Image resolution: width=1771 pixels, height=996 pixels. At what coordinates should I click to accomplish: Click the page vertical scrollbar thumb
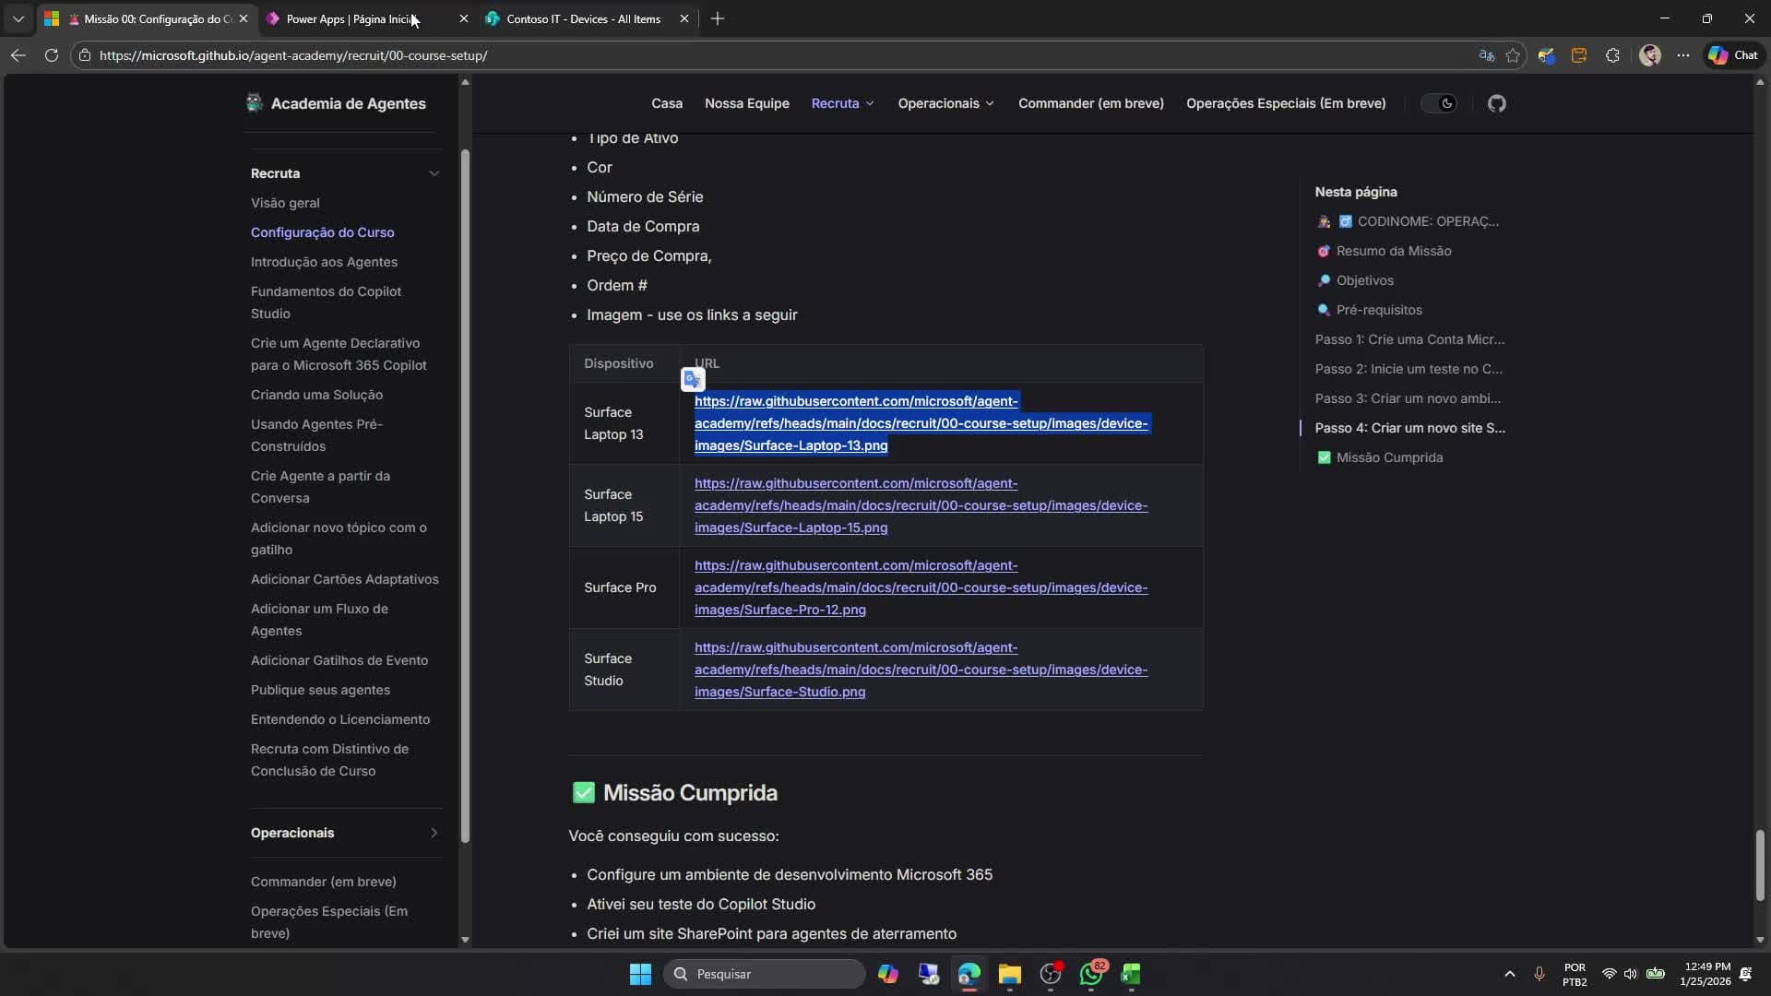pyautogui.click(x=1759, y=865)
